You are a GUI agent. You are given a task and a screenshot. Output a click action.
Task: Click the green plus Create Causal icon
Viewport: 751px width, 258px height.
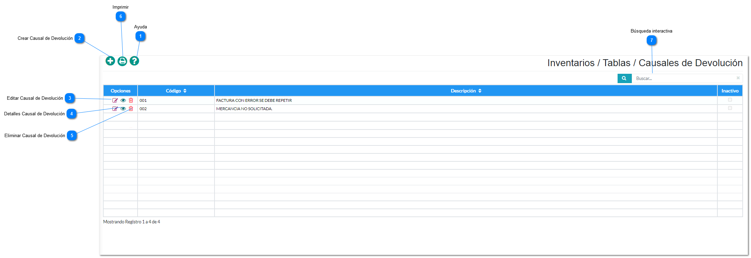pyautogui.click(x=110, y=61)
